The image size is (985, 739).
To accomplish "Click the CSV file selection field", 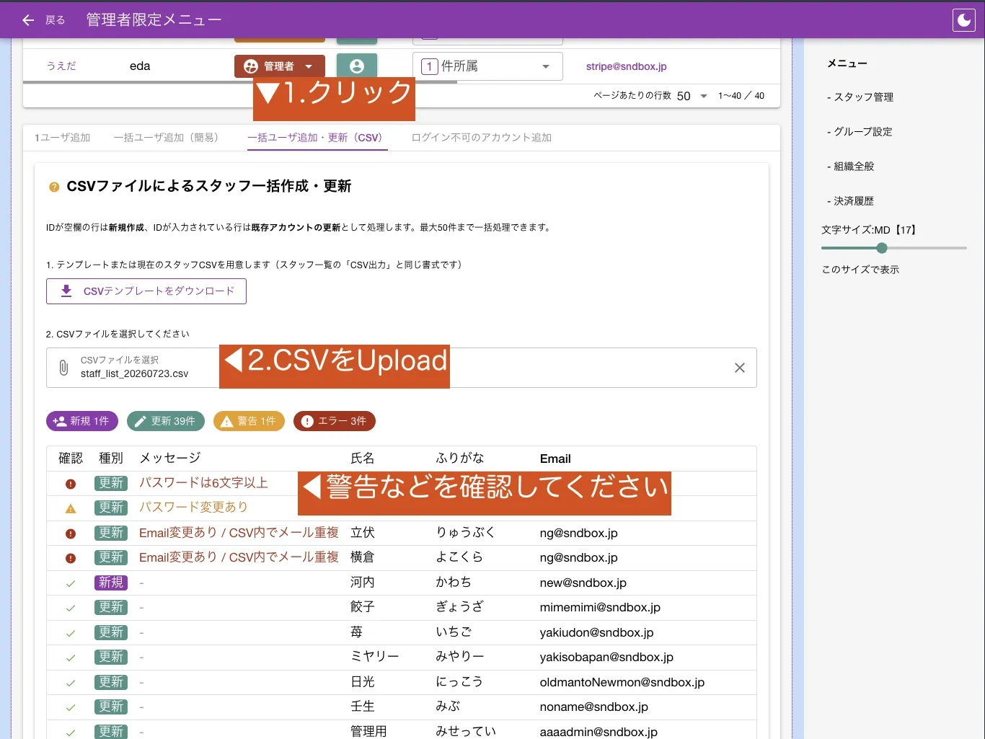I will tap(402, 368).
